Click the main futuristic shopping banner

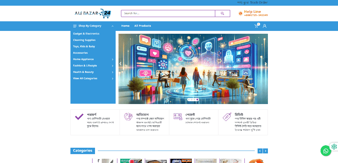pyautogui.click(x=193, y=69)
